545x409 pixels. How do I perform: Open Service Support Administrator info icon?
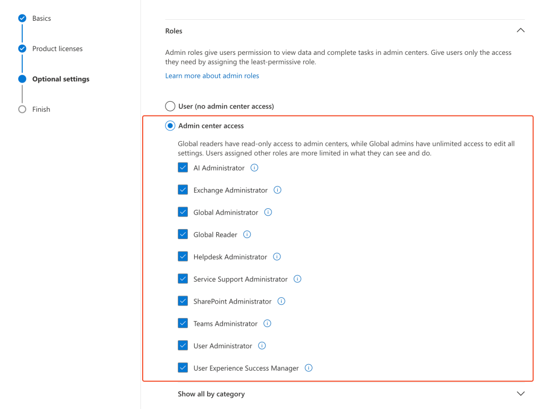pyautogui.click(x=298, y=279)
